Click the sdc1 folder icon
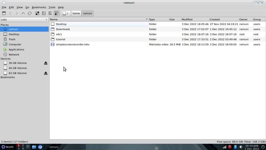 click(x=53, y=34)
